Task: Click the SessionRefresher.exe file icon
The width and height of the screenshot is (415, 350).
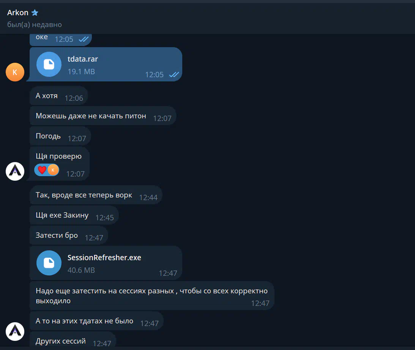Action: pos(49,263)
